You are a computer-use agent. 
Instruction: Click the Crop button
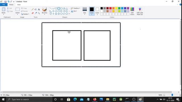click(24, 8)
